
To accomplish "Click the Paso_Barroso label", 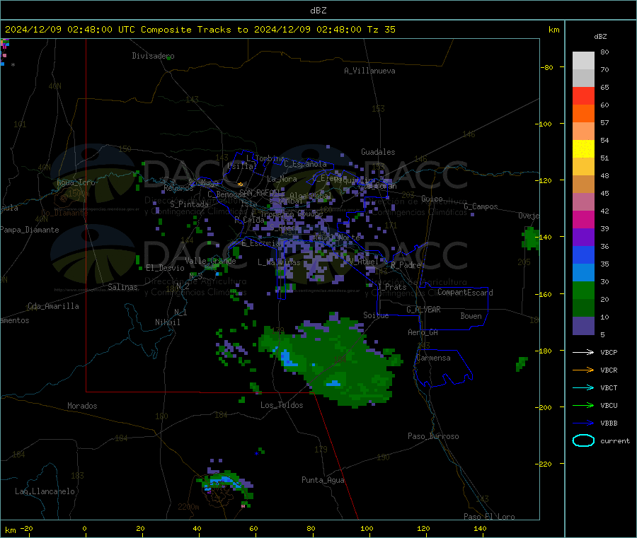I will point(433,436).
